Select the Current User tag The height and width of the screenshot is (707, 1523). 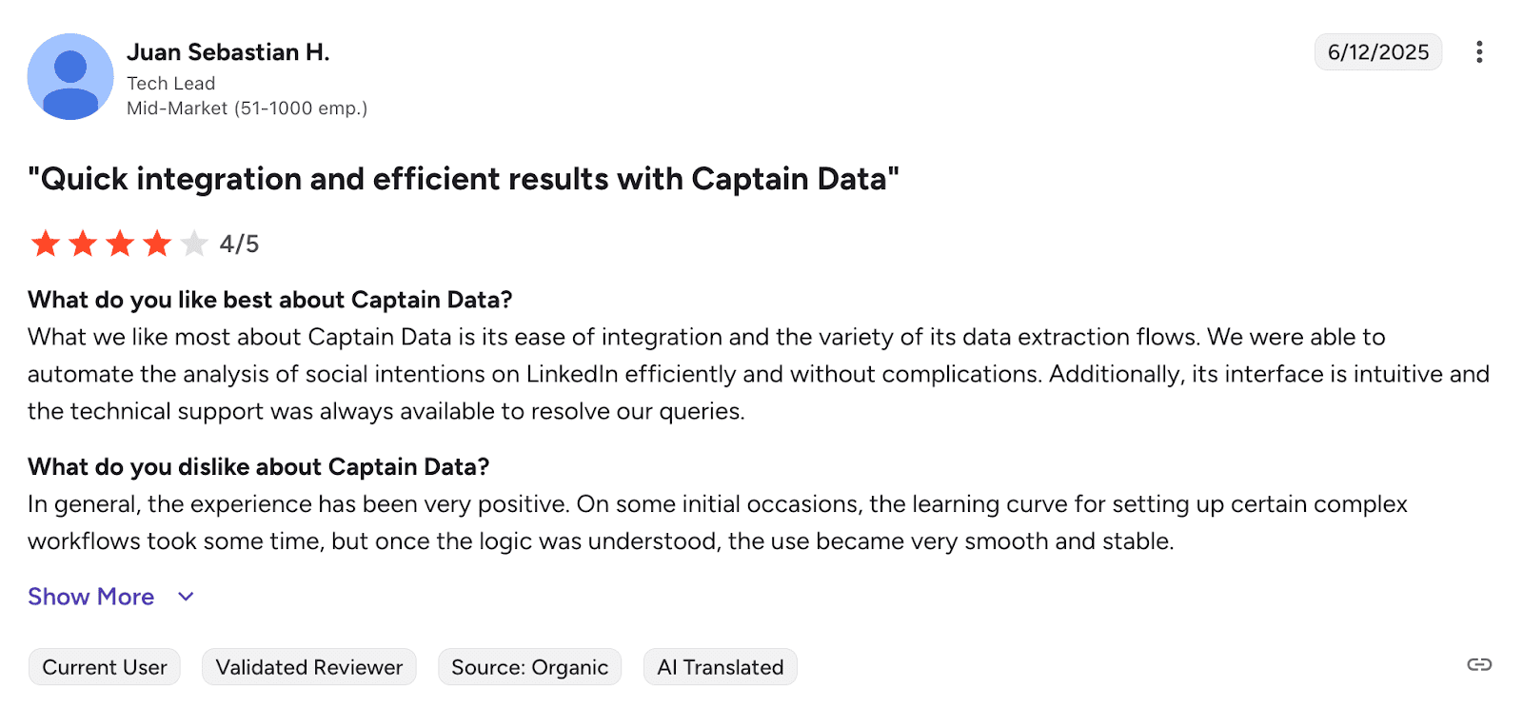point(105,667)
